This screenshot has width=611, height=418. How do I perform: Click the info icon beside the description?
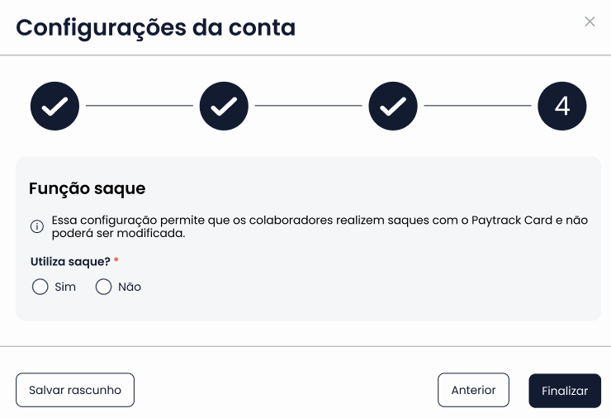37,226
